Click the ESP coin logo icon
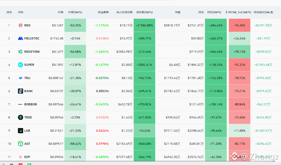Image resolution: width=281 pixels, height=165 pixels. [20, 157]
